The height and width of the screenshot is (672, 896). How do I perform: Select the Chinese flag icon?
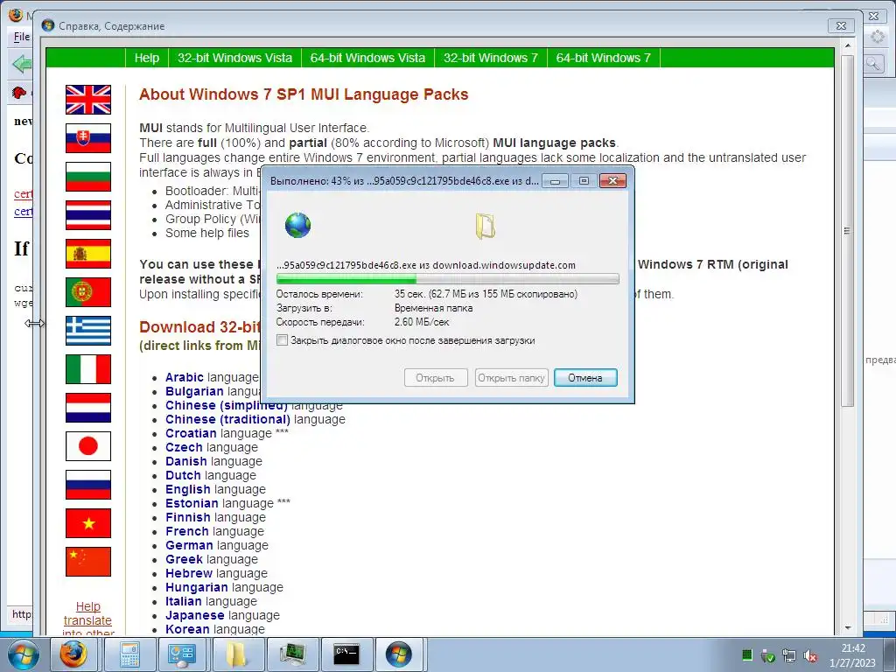(x=88, y=562)
